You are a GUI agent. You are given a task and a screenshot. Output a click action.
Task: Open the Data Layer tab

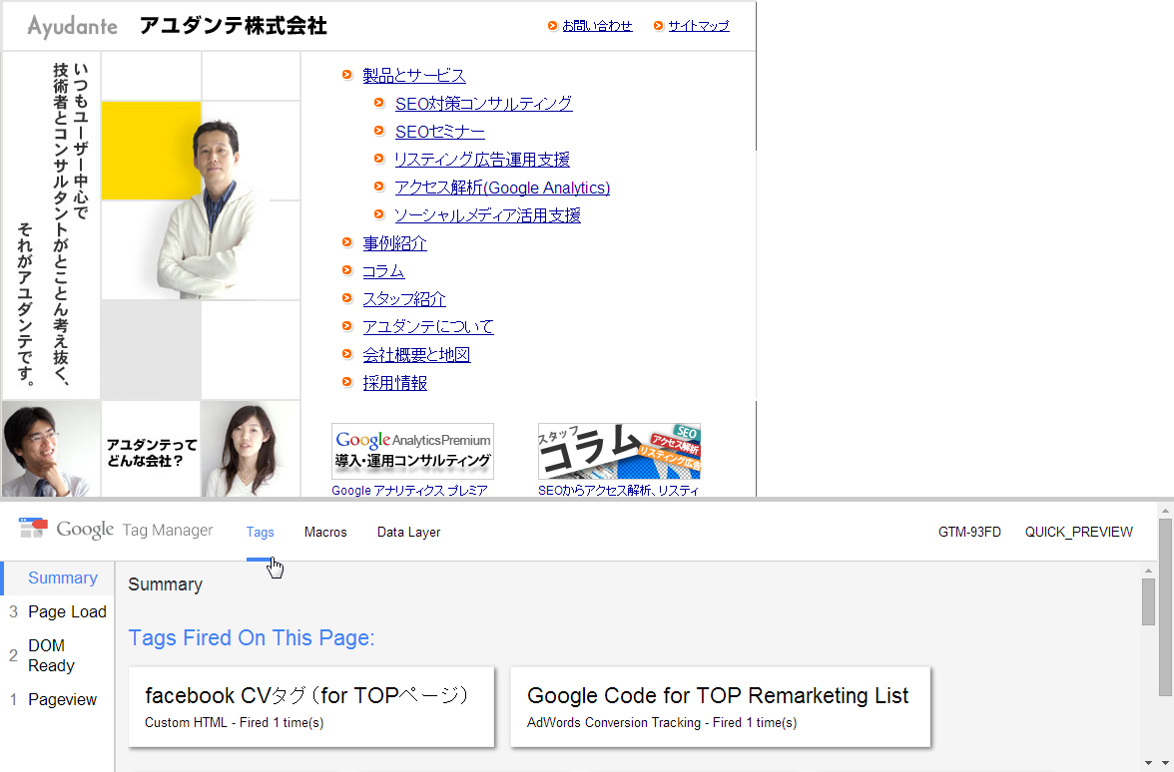pyautogui.click(x=409, y=532)
